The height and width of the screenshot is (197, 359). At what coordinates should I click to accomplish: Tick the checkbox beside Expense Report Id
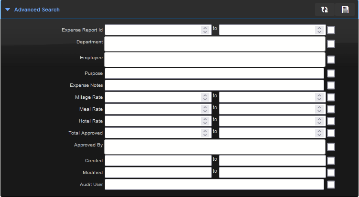pyautogui.click(x=331, y=30)
